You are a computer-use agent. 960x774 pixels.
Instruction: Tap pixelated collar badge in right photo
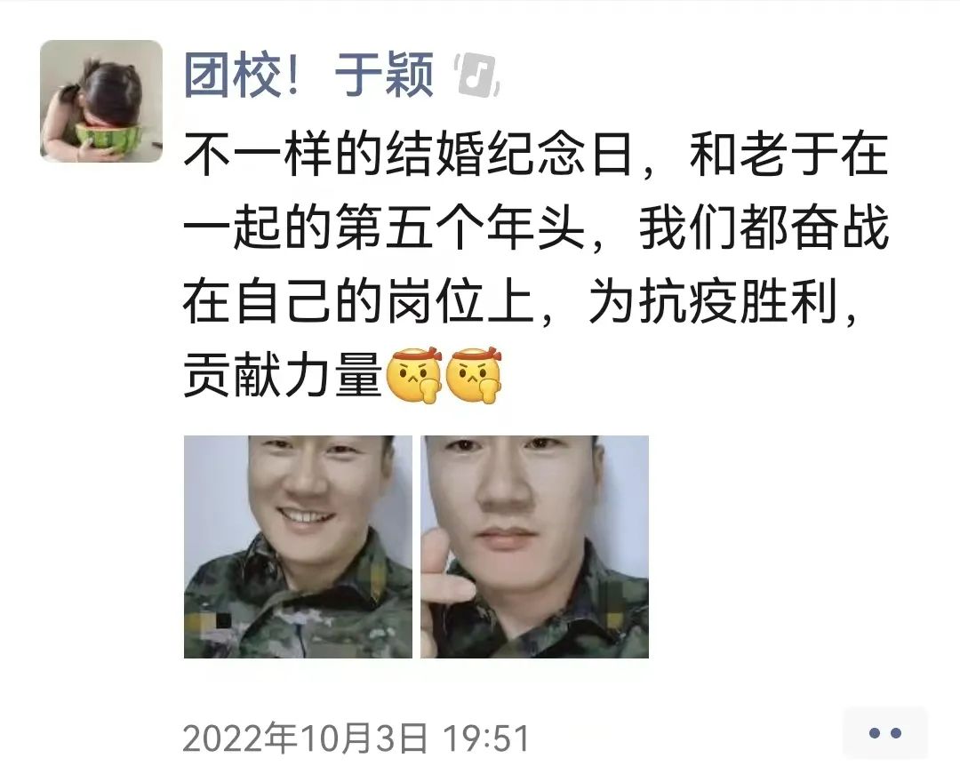(615, 604)
